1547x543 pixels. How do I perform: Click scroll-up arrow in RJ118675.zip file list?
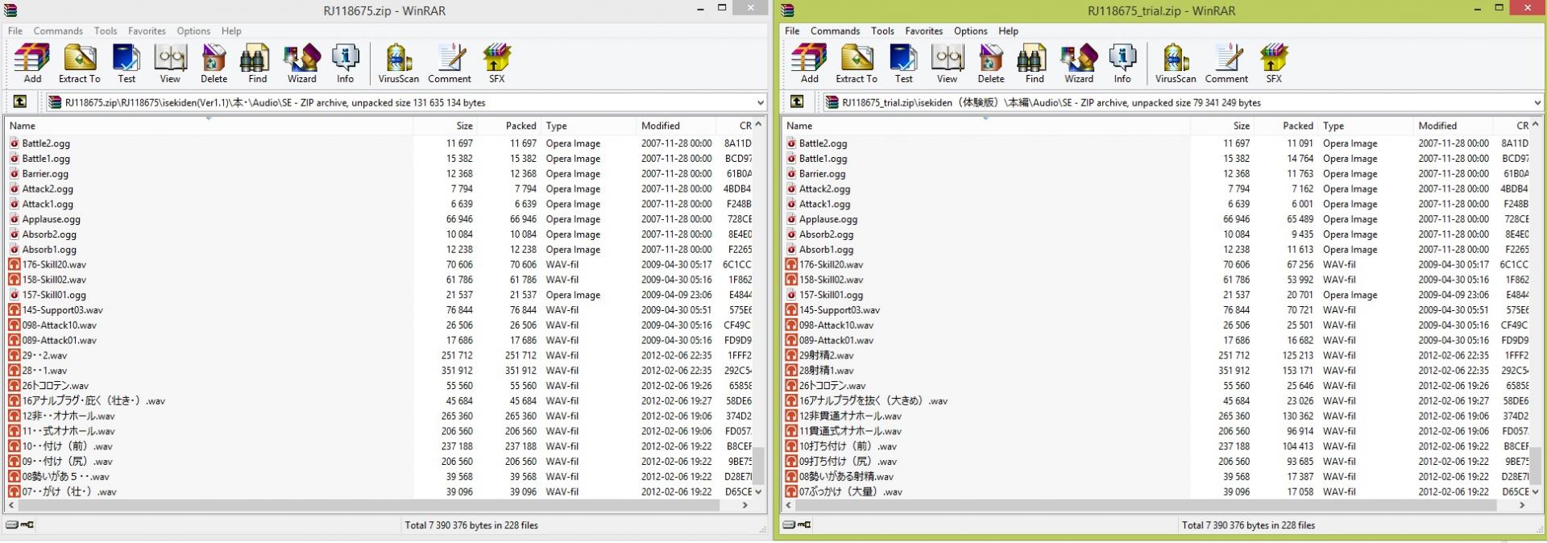pyautogui.click(x=757, y=125)
